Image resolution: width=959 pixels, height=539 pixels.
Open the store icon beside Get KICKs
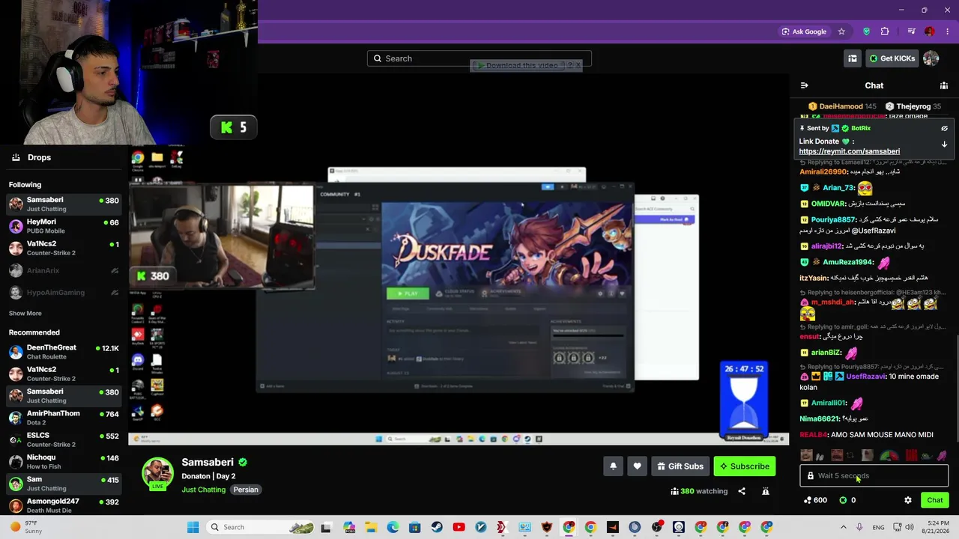point(853,58)
